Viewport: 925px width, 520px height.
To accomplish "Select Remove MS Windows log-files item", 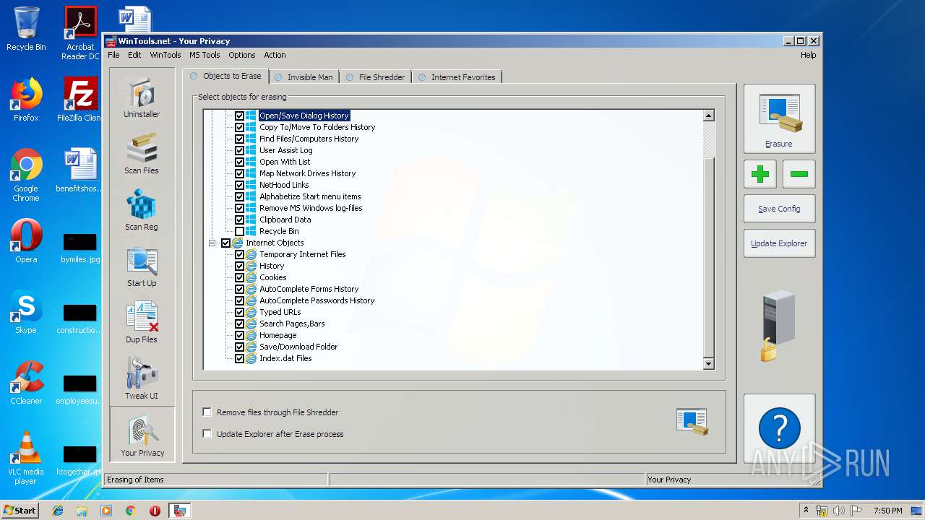I will point(311,208).
